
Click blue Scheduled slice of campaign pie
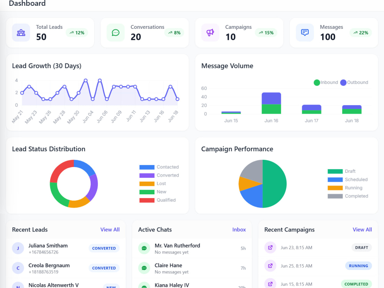[x=253, y=196]
